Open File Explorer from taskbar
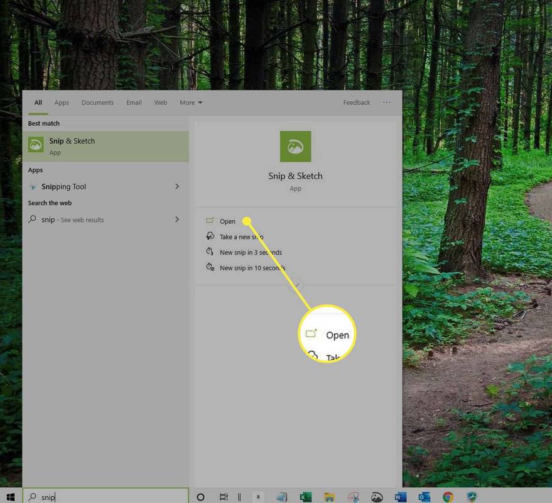 (329, 497)
